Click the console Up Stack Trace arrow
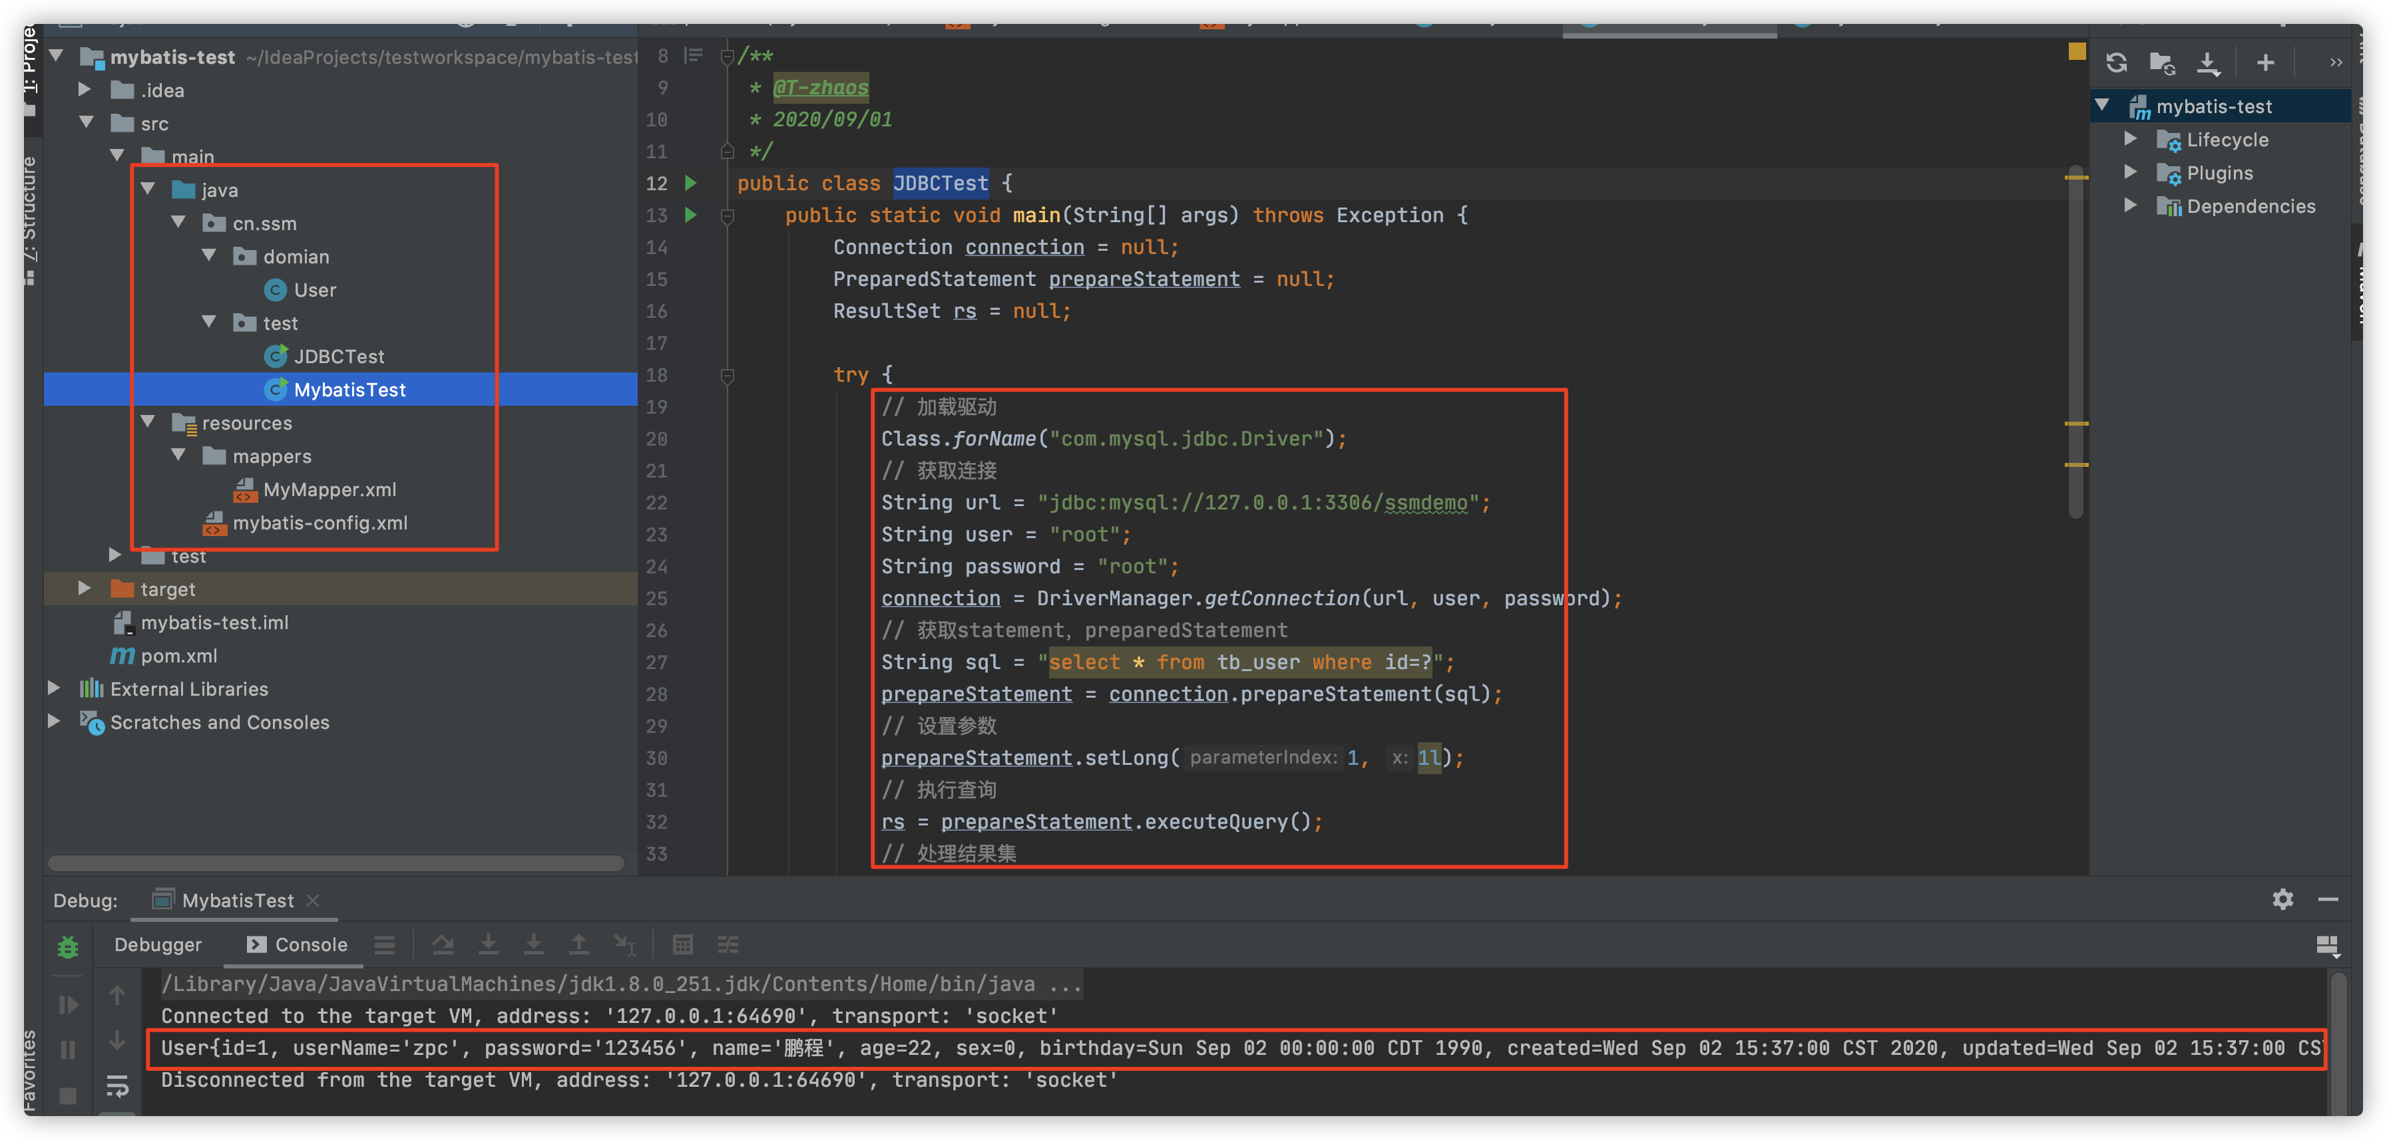Viewport: 2387px width, 1140px height. click(116, 996)
